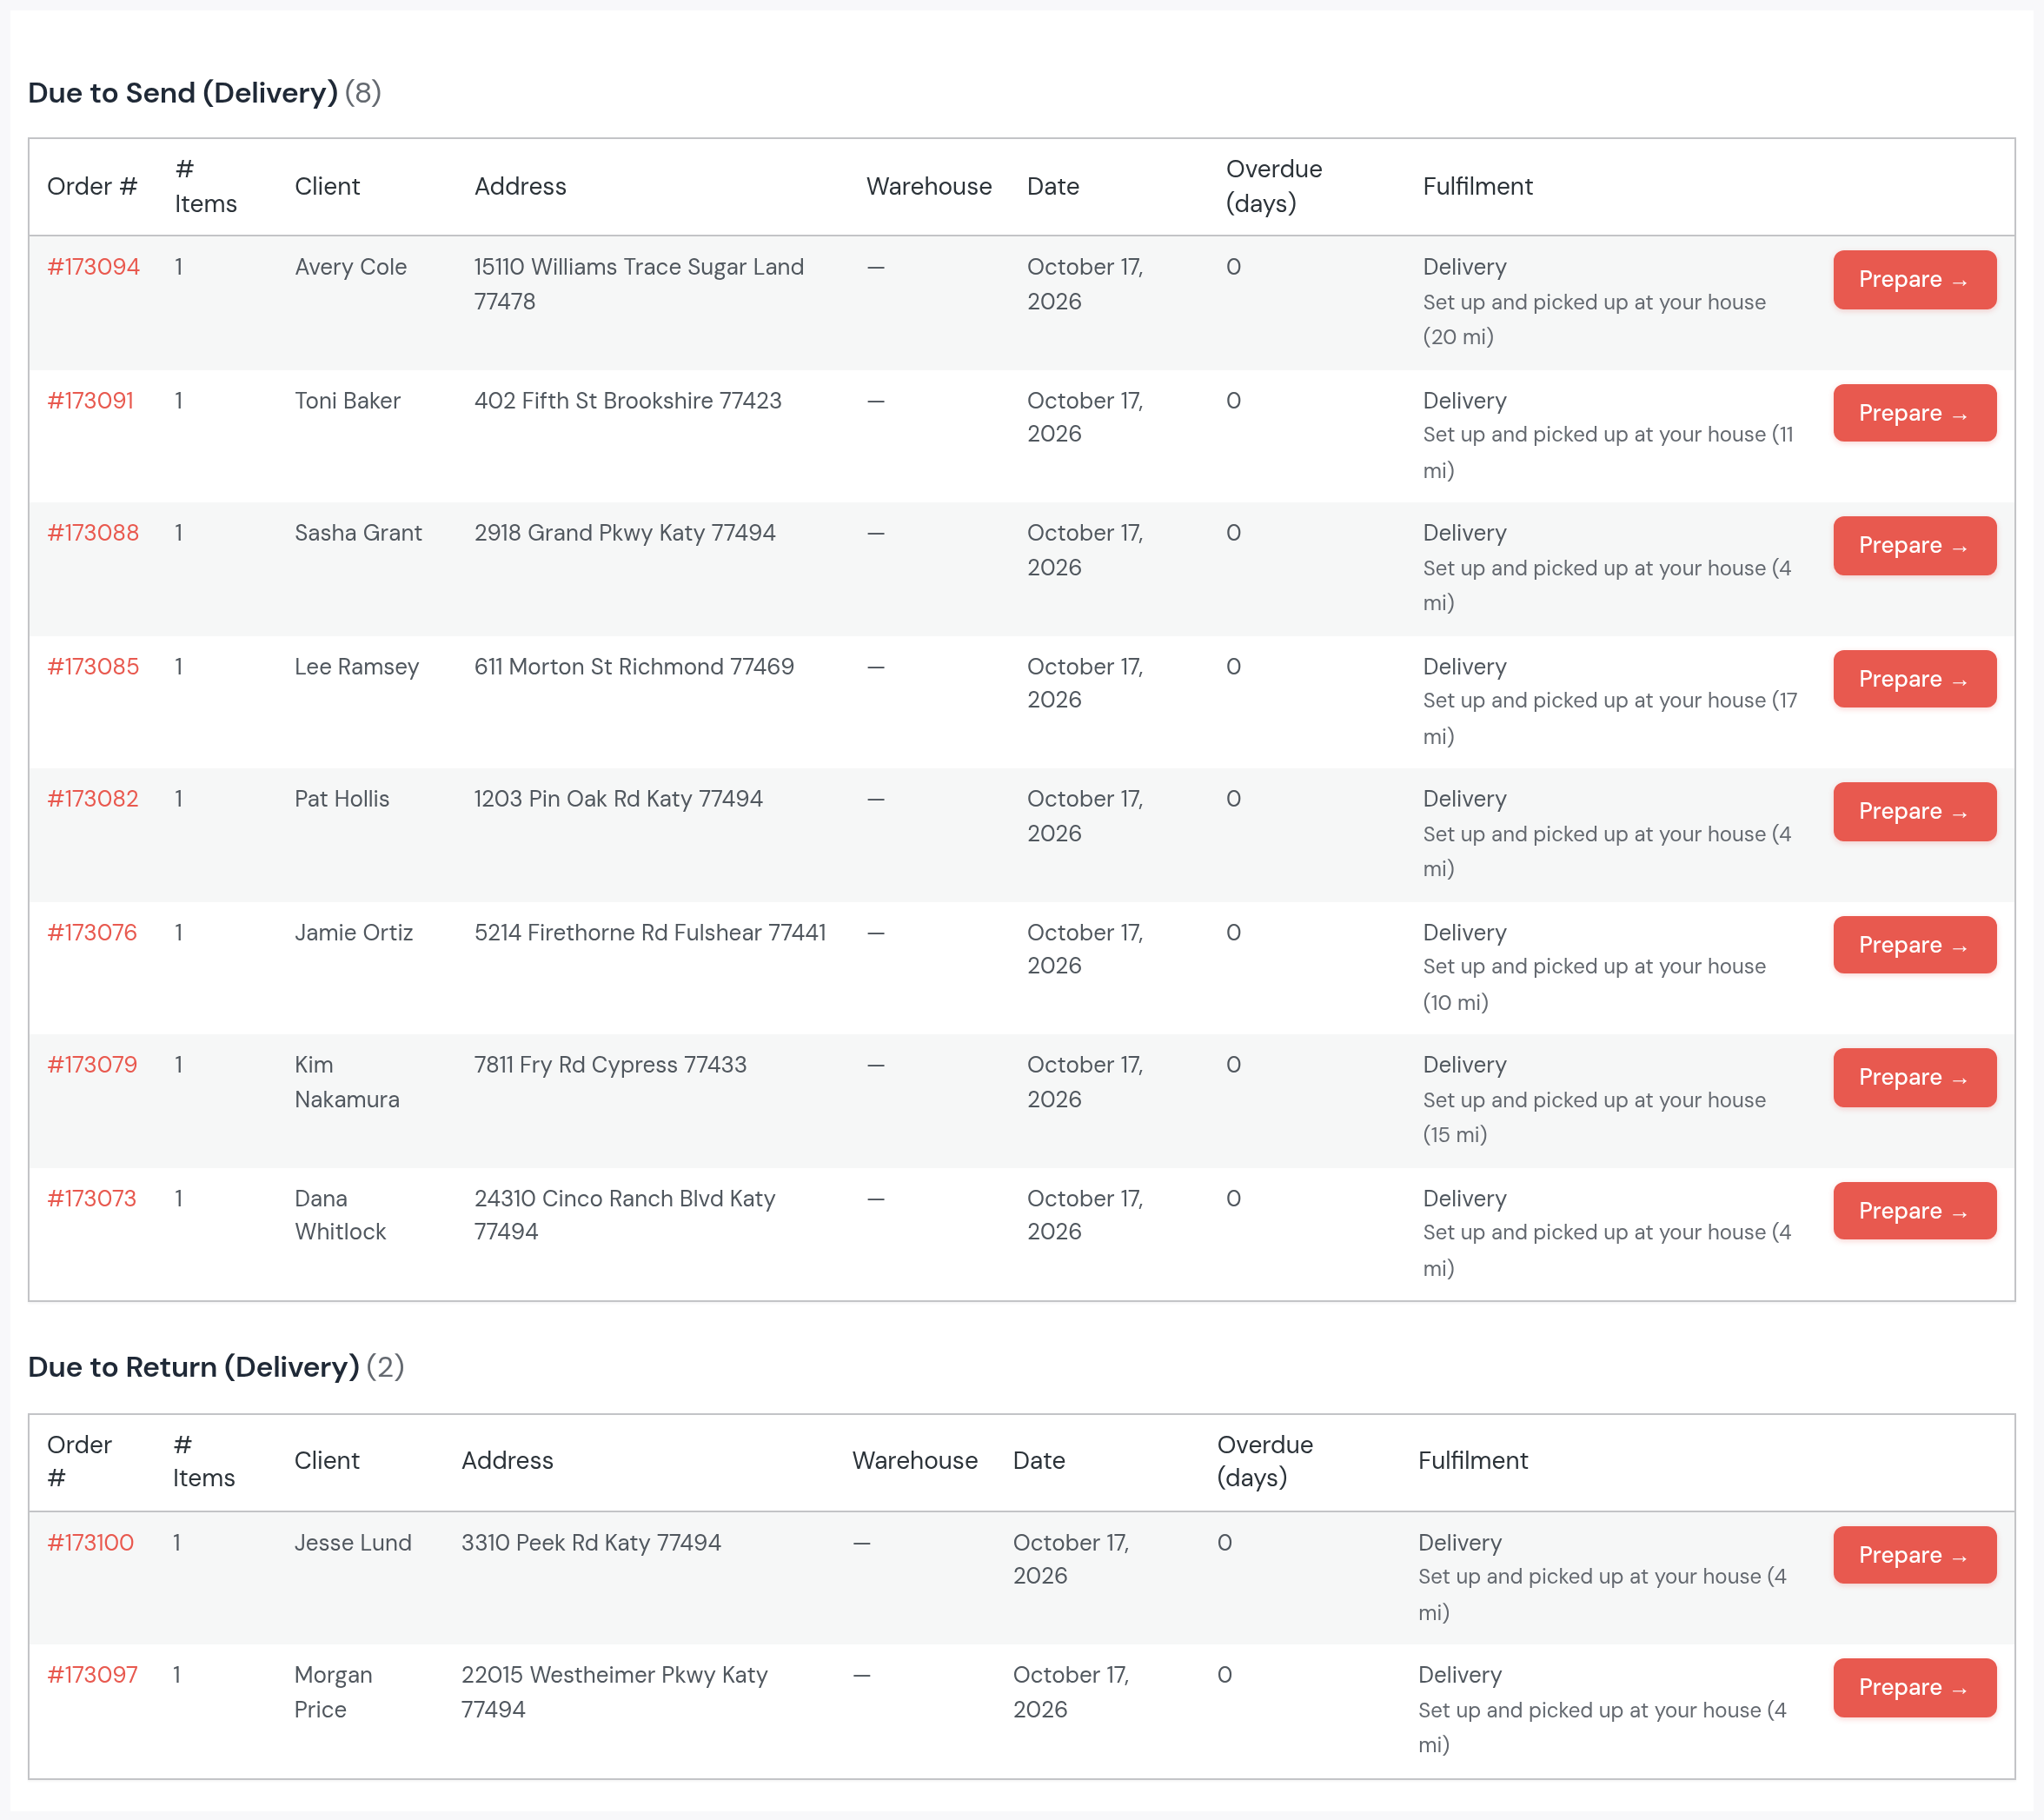The width and height of the screenshot is (2044, 1820).
Task: Select address 7811 Fry Rd Cypress 77433
Action: point(610,1065)
